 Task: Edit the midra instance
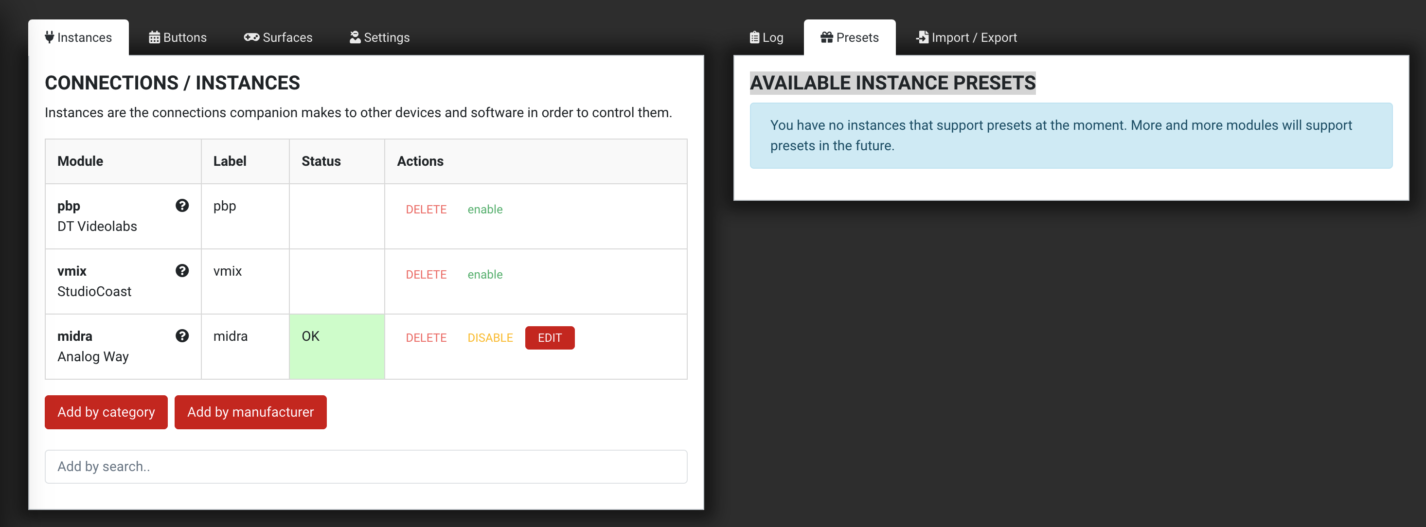pyautogui.click(x=550, y=338)
